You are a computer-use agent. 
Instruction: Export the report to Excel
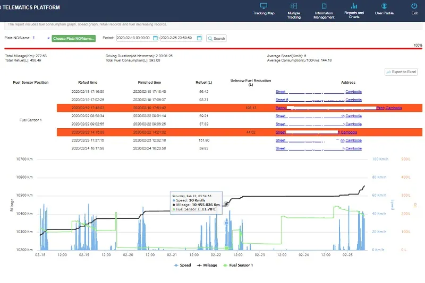401,72
